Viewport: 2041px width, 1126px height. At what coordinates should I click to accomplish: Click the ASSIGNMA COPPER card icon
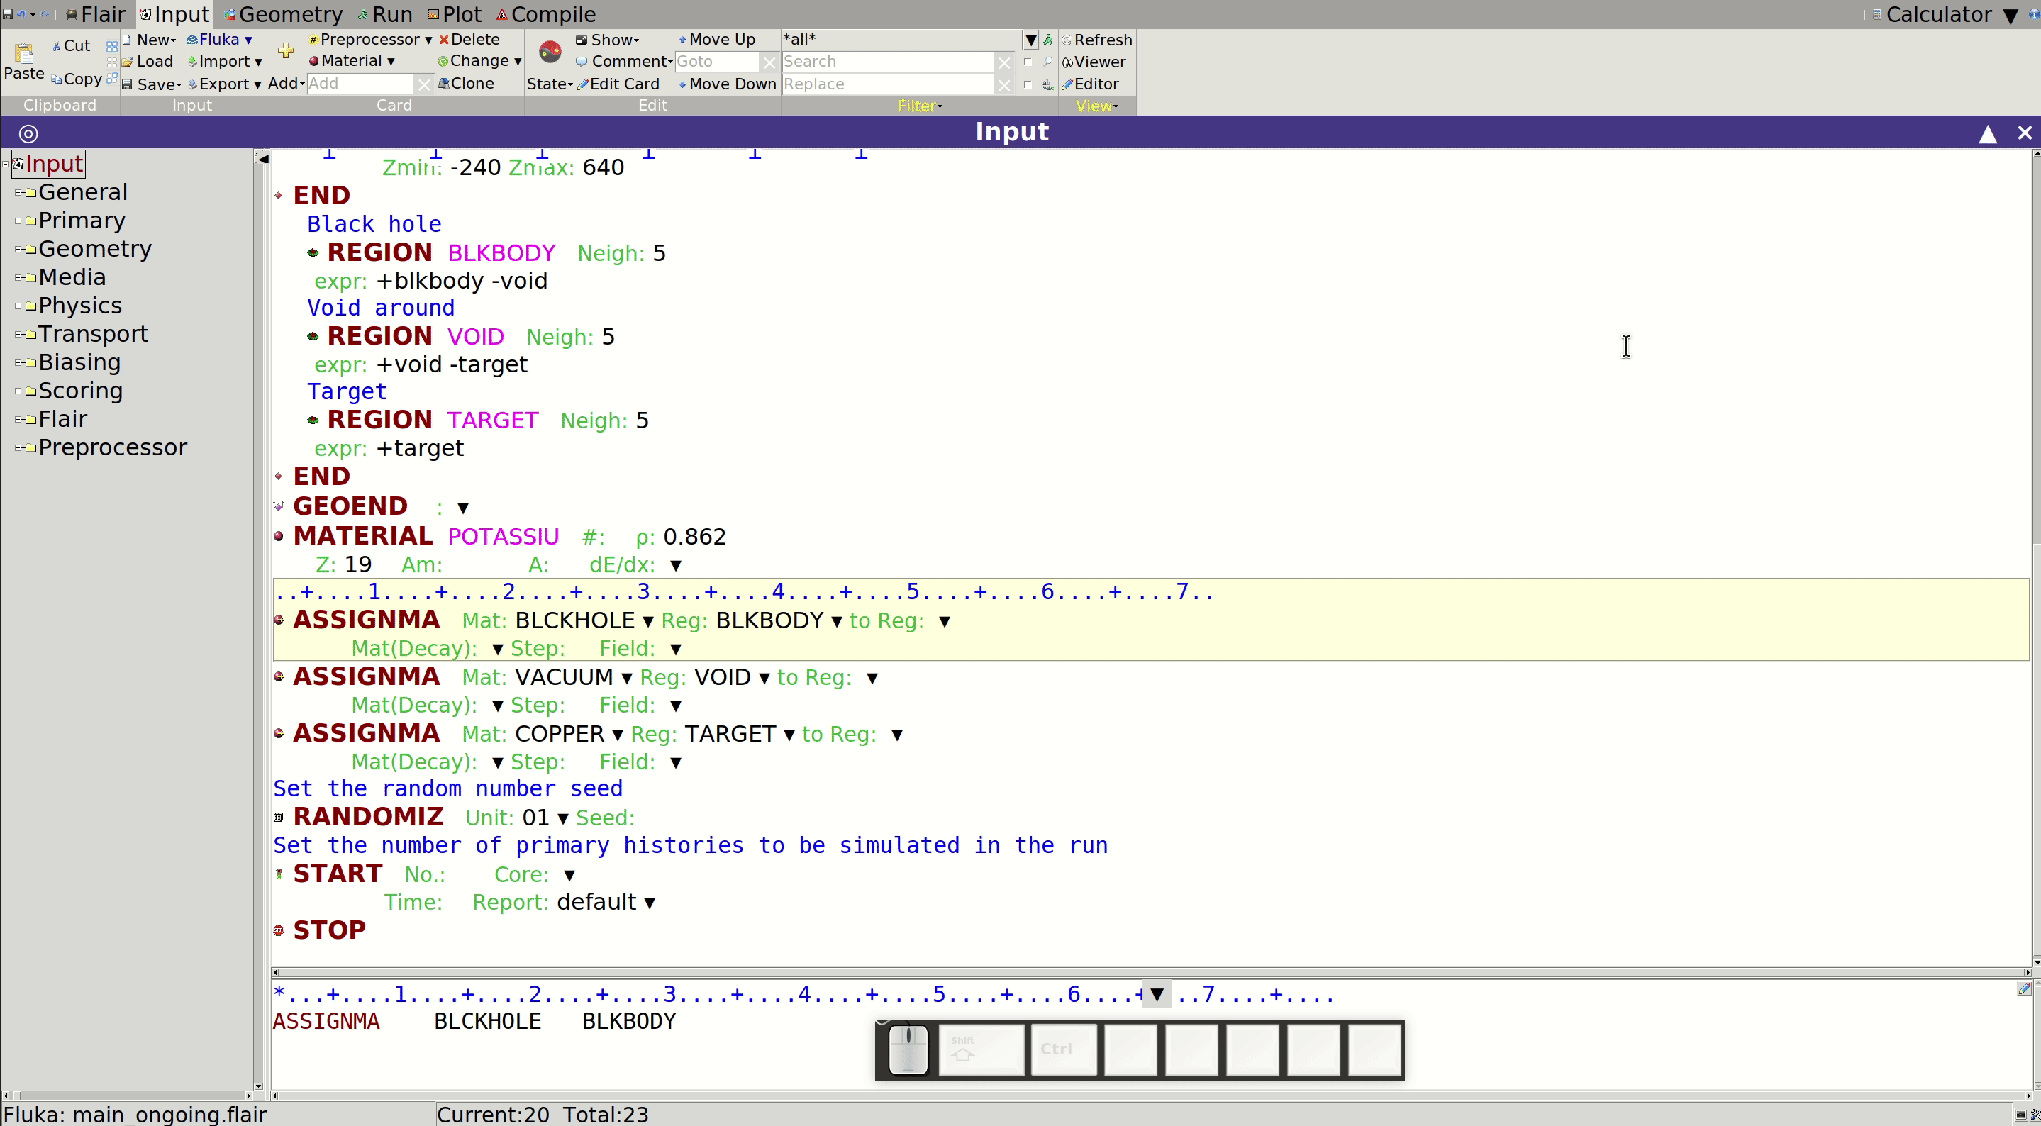point(279,734)
